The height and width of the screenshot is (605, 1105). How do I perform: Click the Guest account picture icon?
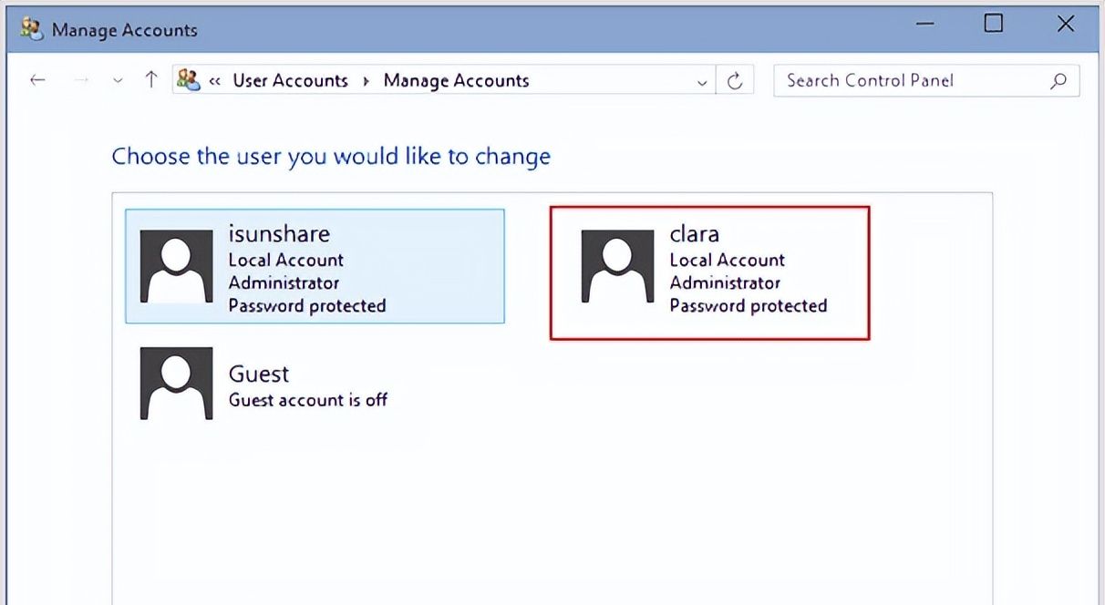(x=176, y=384)
